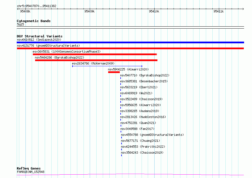Click the FAM81B|NM_152548 gene label
Image resolution: width=252 pixels, height=178 pixels.
tap(31, 172)
